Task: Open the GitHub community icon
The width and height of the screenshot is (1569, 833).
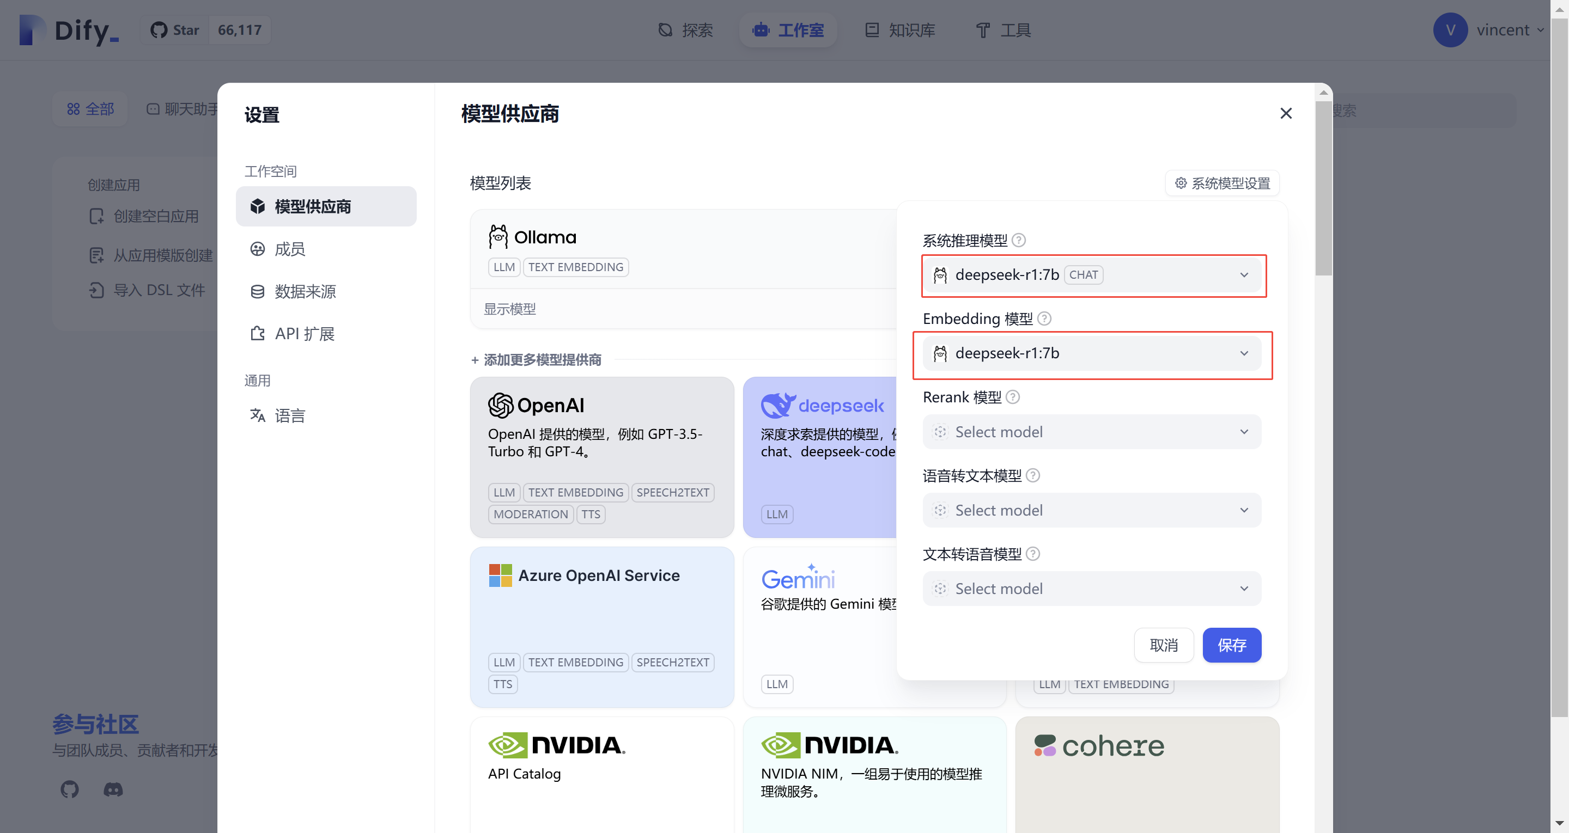Action: 69,790
